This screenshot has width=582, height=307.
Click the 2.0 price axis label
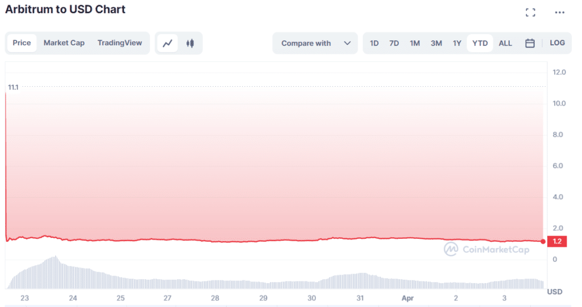[x=558, y=228]
